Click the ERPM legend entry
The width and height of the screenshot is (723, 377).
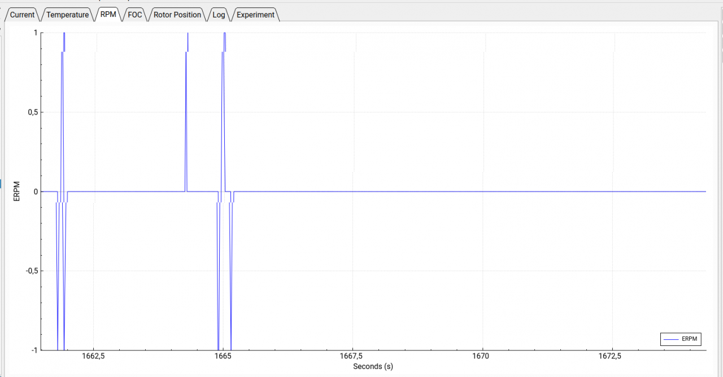coord(681,339)
